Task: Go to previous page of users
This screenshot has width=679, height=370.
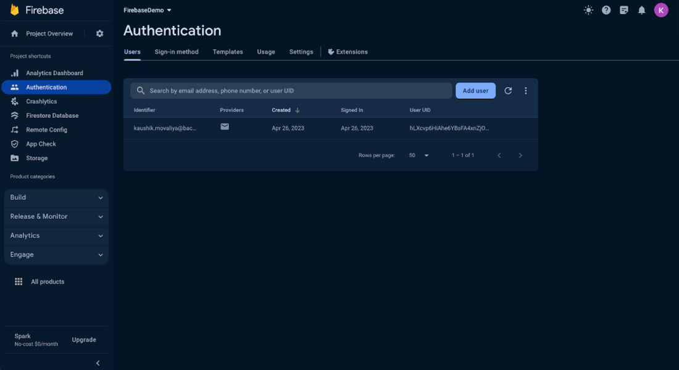Action: [499, 155]
